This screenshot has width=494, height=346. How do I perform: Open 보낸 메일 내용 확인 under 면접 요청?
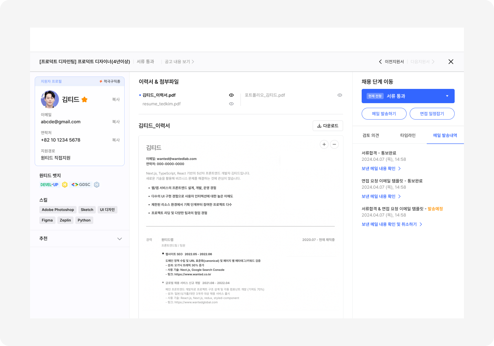point(381,196)
